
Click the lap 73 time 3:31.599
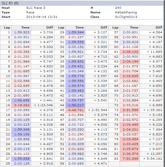click(x=130, y=110)
